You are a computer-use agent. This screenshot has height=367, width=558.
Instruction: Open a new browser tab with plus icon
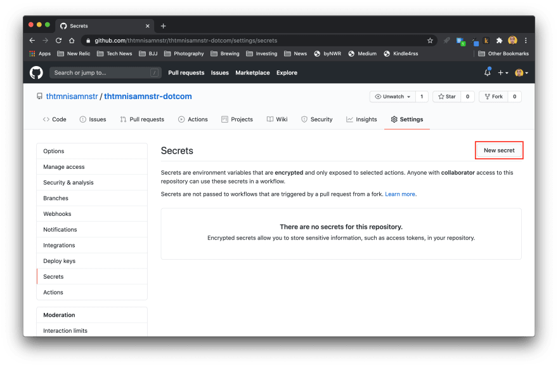tap(163, 26)
